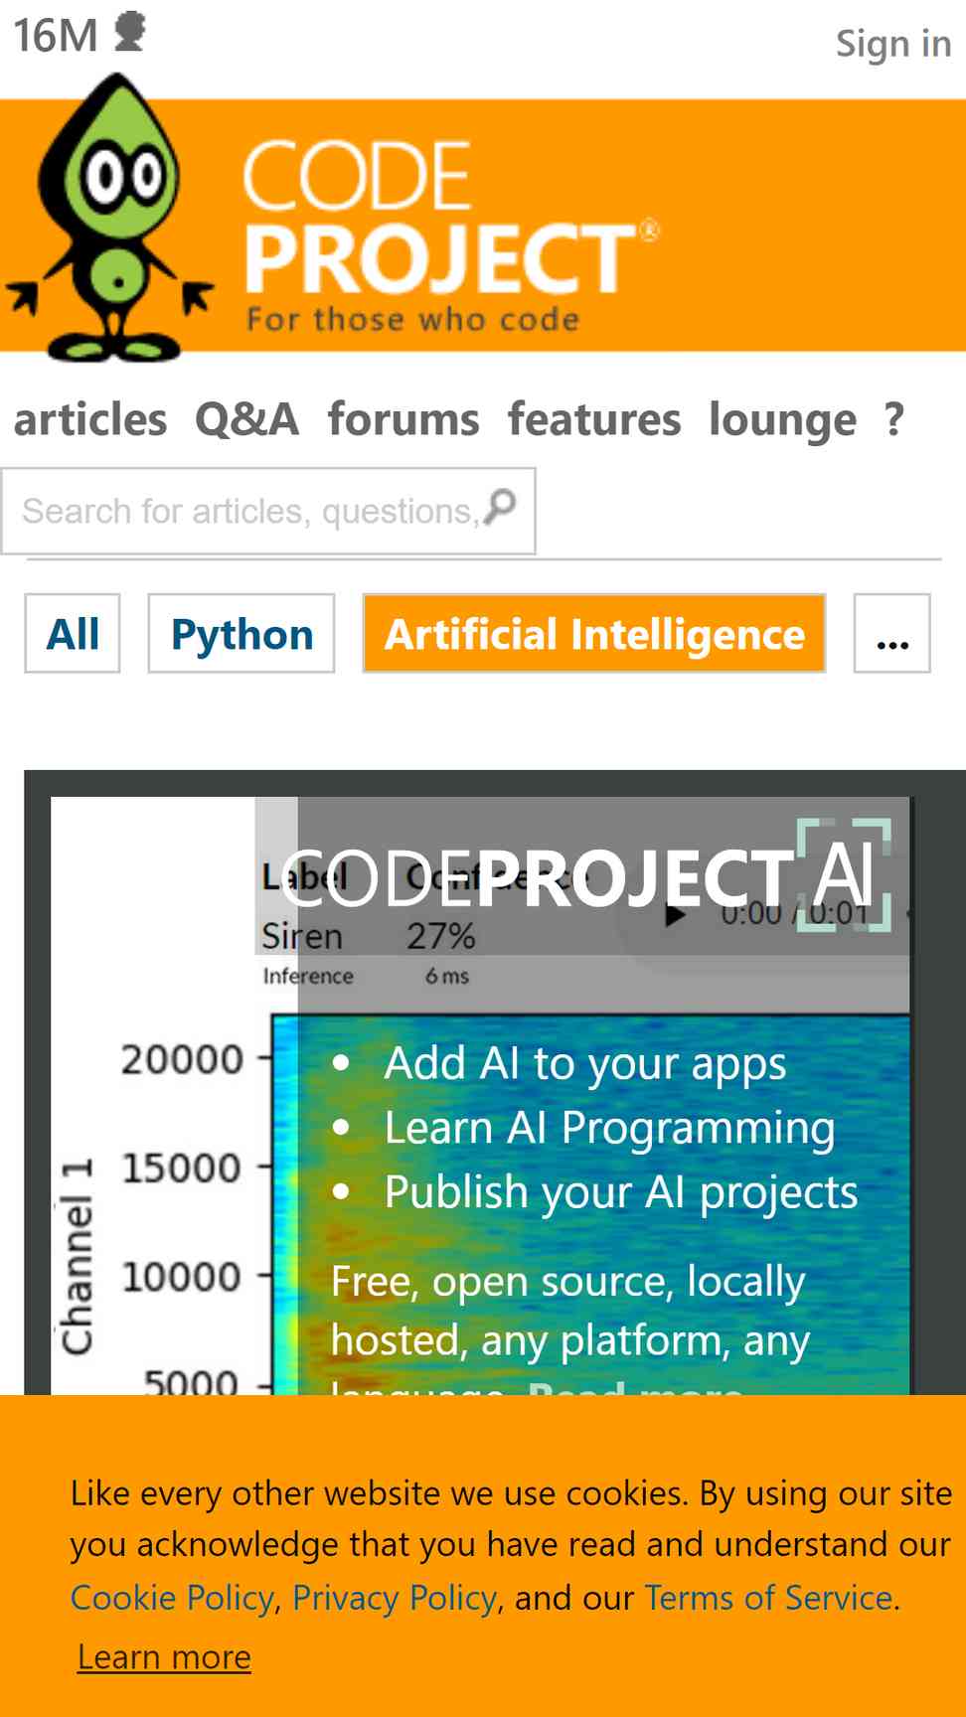
Task: Open the articles menu
Action: tap(90, 419)
